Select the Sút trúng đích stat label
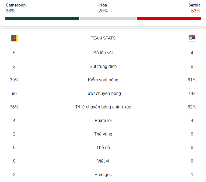This screenshot has width=206, height=182. pyautogui.click(x=103, y=66)
